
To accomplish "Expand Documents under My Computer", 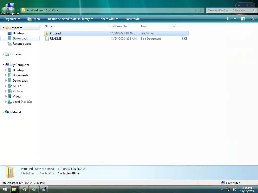I will tap(6, 75).
